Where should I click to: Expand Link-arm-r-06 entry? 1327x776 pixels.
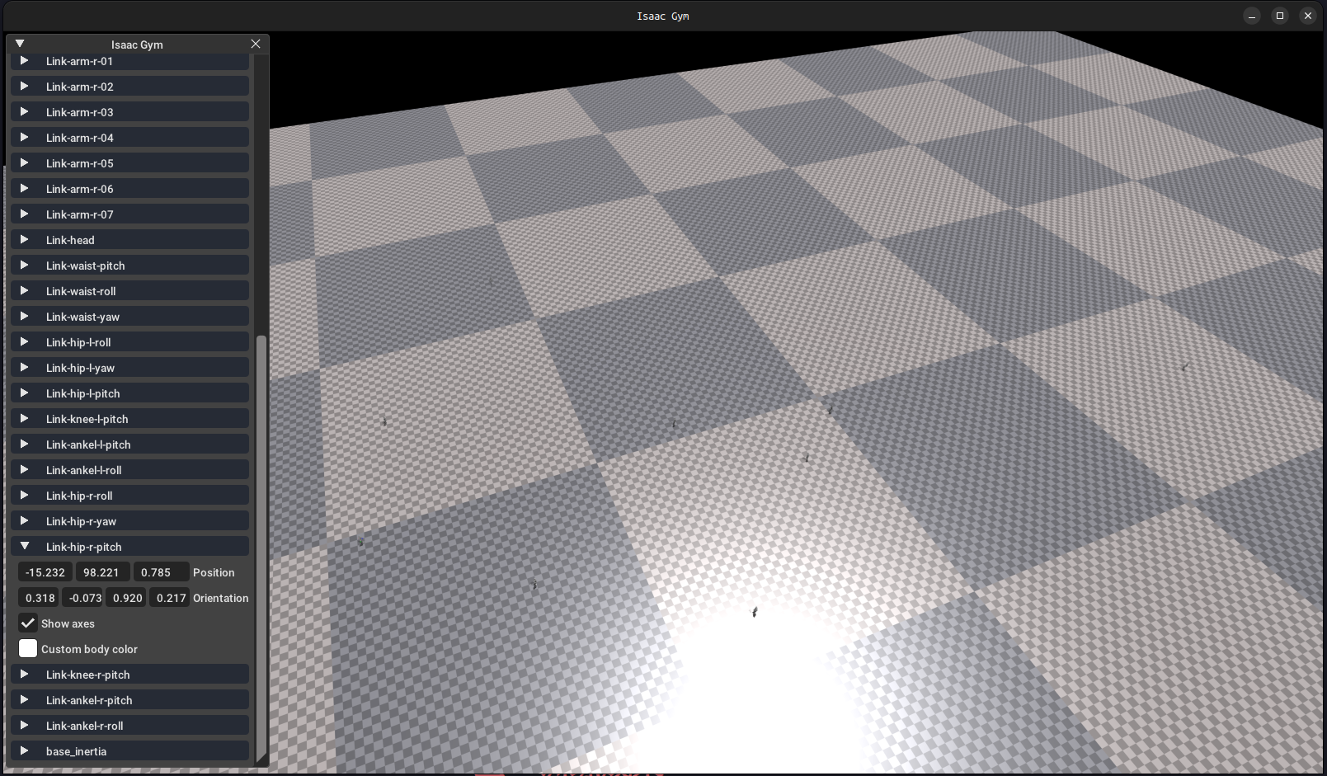pyautogui.click(x=129, y=189)
